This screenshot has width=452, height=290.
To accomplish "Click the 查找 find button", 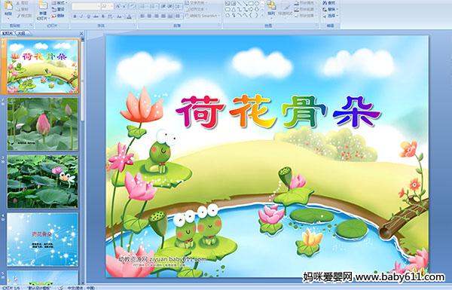I will 330,3.
